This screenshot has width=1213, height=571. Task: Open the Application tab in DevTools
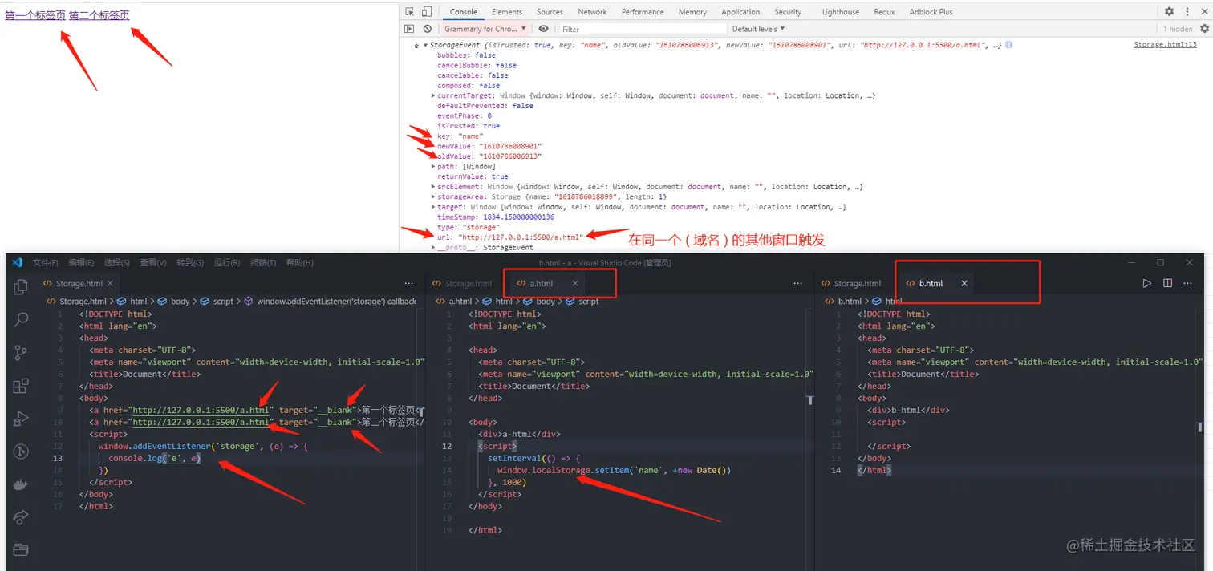point(740,12)
